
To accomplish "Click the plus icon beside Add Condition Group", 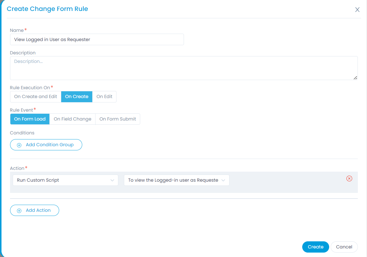I will [19, 145].
